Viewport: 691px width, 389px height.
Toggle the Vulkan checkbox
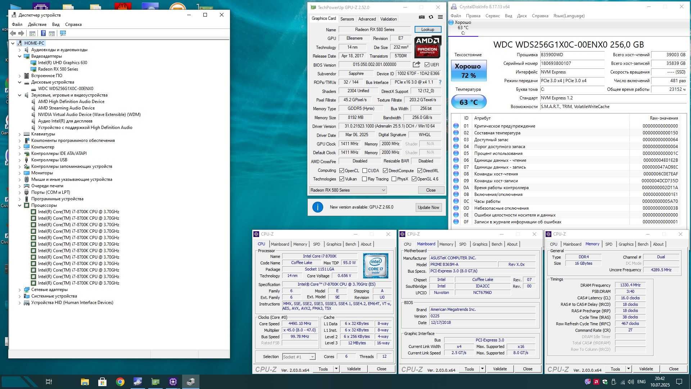pos(342,179)
